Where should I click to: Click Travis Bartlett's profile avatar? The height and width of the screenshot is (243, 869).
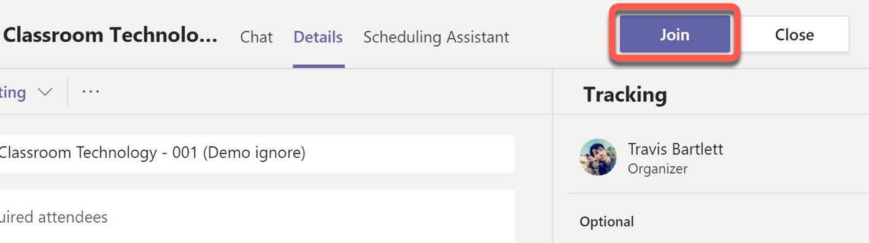tap(598, 157)
